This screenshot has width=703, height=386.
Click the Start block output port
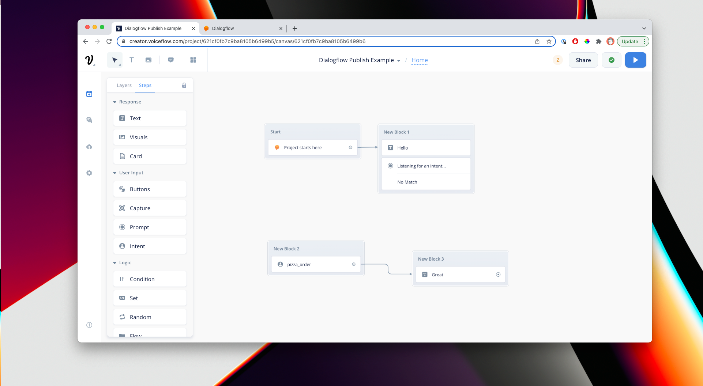coord(350,148)
